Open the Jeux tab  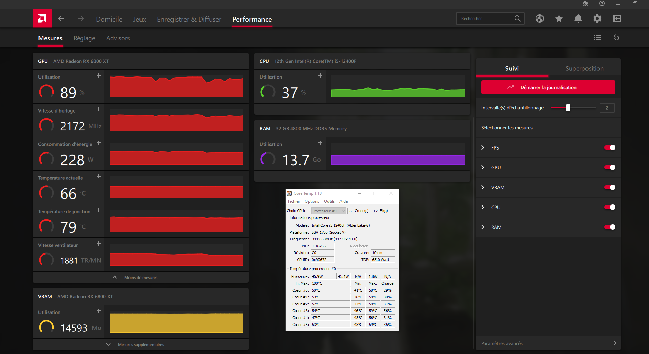click(139, 19)
